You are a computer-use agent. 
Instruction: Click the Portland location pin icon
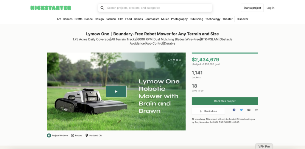pyautogui.click(x=87, y=135)
